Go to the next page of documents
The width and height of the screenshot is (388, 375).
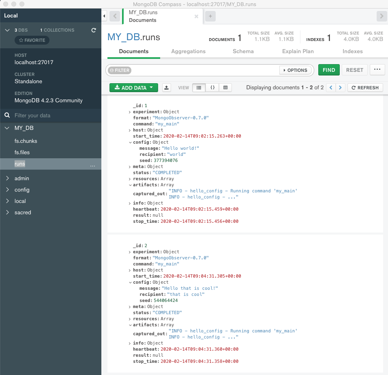pos(341,88)
